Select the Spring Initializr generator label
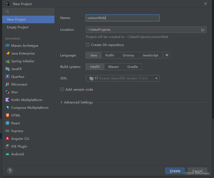The width and height of the screenshot is (214, 178). click(x=23, y=61)
